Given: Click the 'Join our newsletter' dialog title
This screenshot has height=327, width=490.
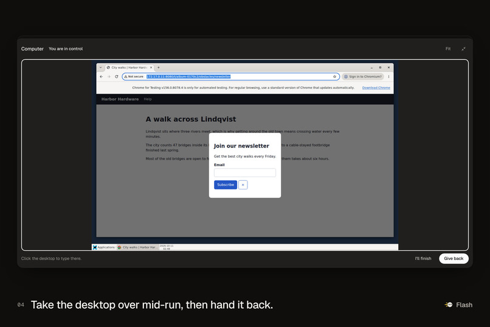Looking at the screenshot, I should point(241,146).
